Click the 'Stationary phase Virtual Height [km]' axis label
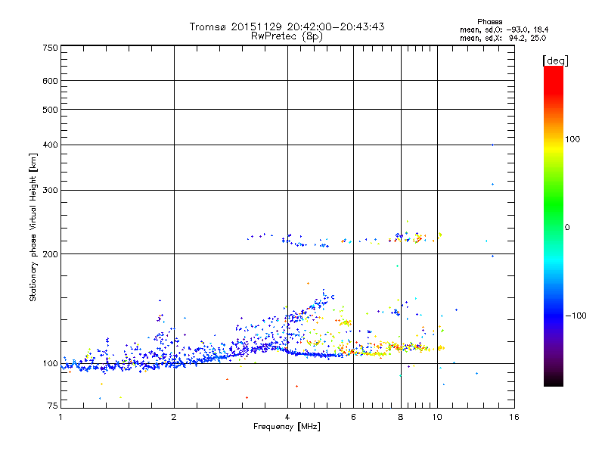The image size is (605, 454). pos(33,228)
